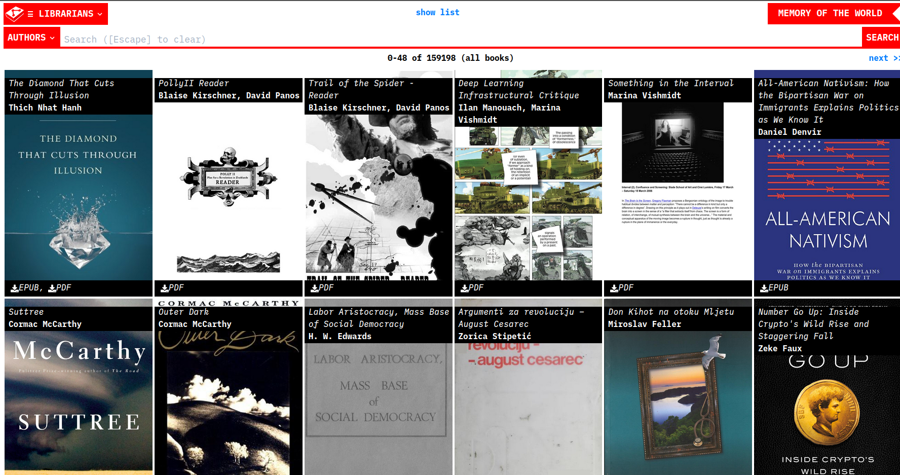Download PDF of Deep Learning Infrastructural Critique
This screenshot has width=900, height=475.
click(x=472, y=287)
